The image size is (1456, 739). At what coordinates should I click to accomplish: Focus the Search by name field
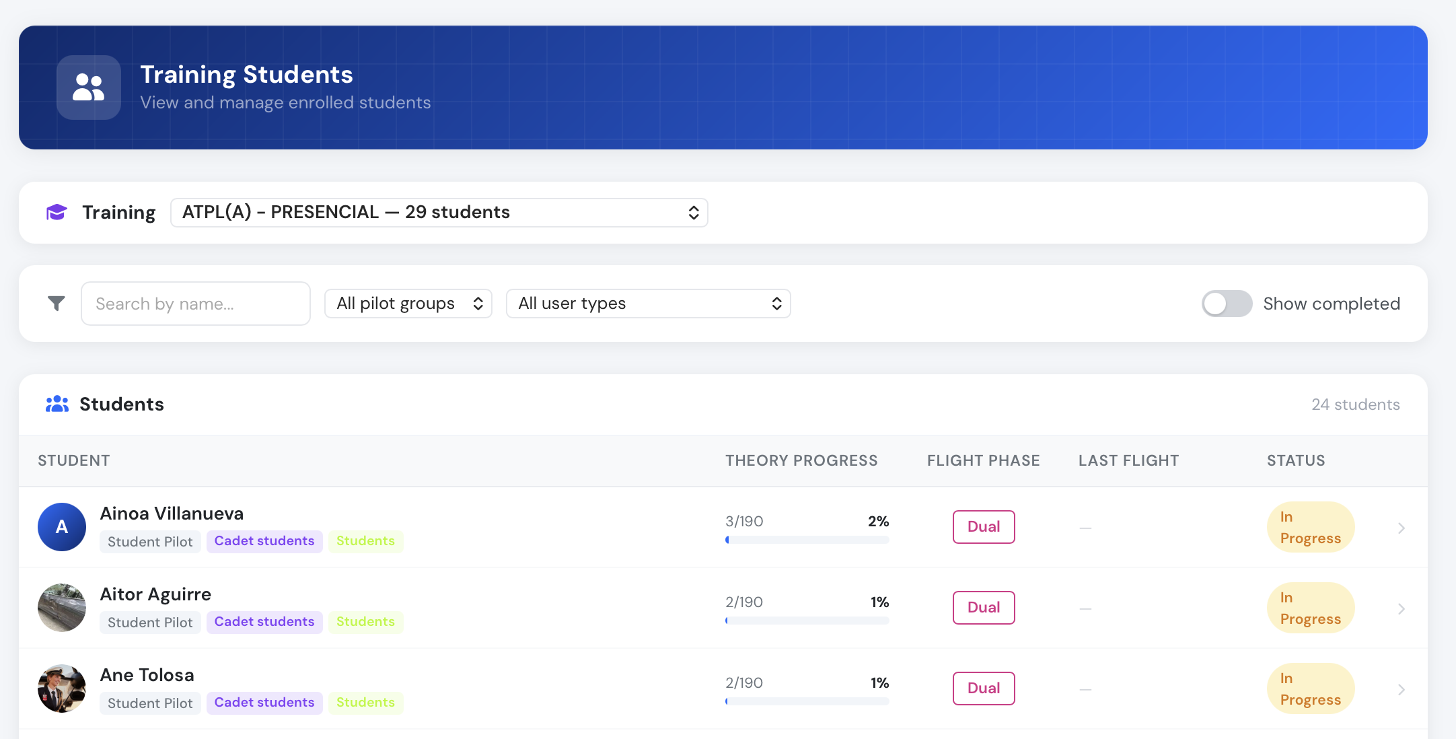pyautogui.click(x=196, y=304)
